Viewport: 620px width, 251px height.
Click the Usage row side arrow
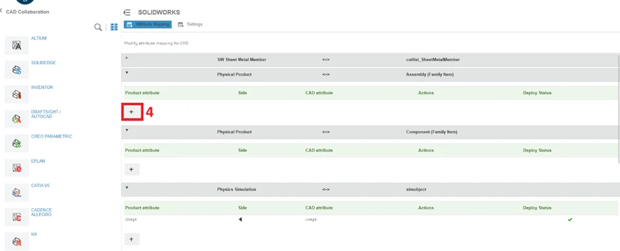240,219
